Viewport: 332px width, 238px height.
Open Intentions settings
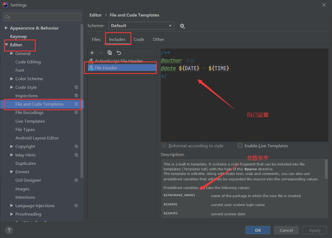point(25,197)
